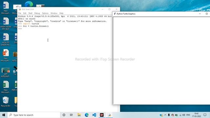
Task: Select the top New Microsoft Word desktop icon
Action: click(x=6, y=8)
